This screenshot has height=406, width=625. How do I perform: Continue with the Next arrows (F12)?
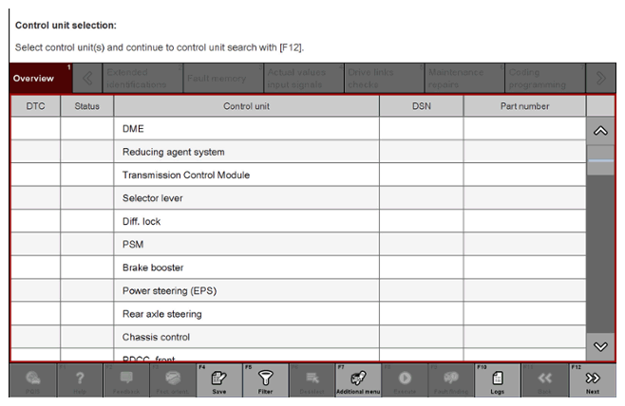pyautogui.click(x=592, y=381)
